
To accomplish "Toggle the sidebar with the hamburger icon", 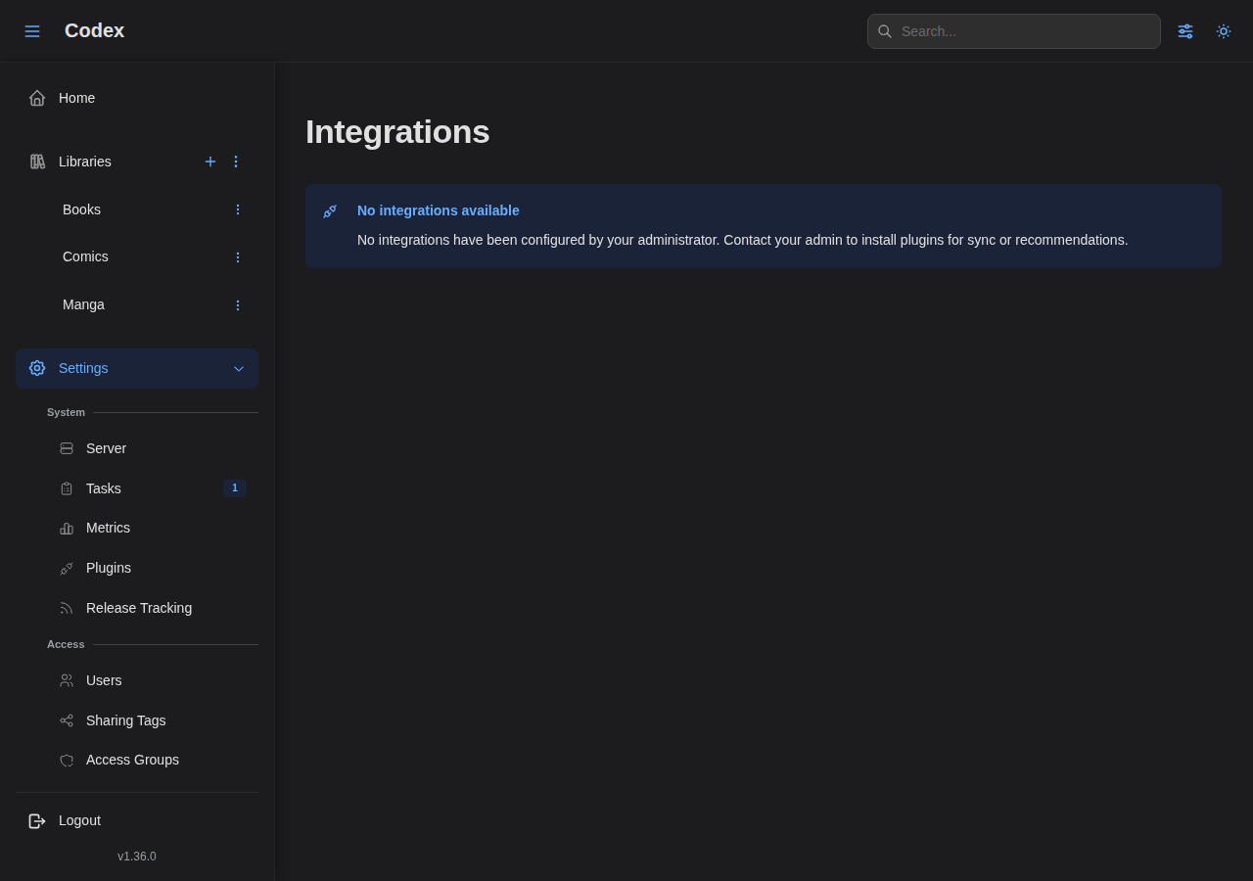I will (x=32, y=31).
